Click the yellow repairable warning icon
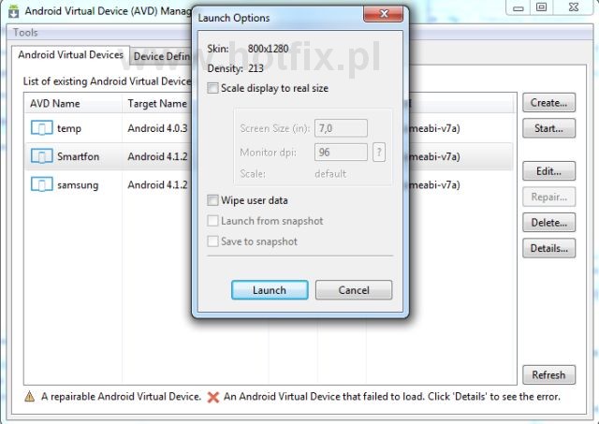This screenshot has height=424, width=599. coord(29,397)
